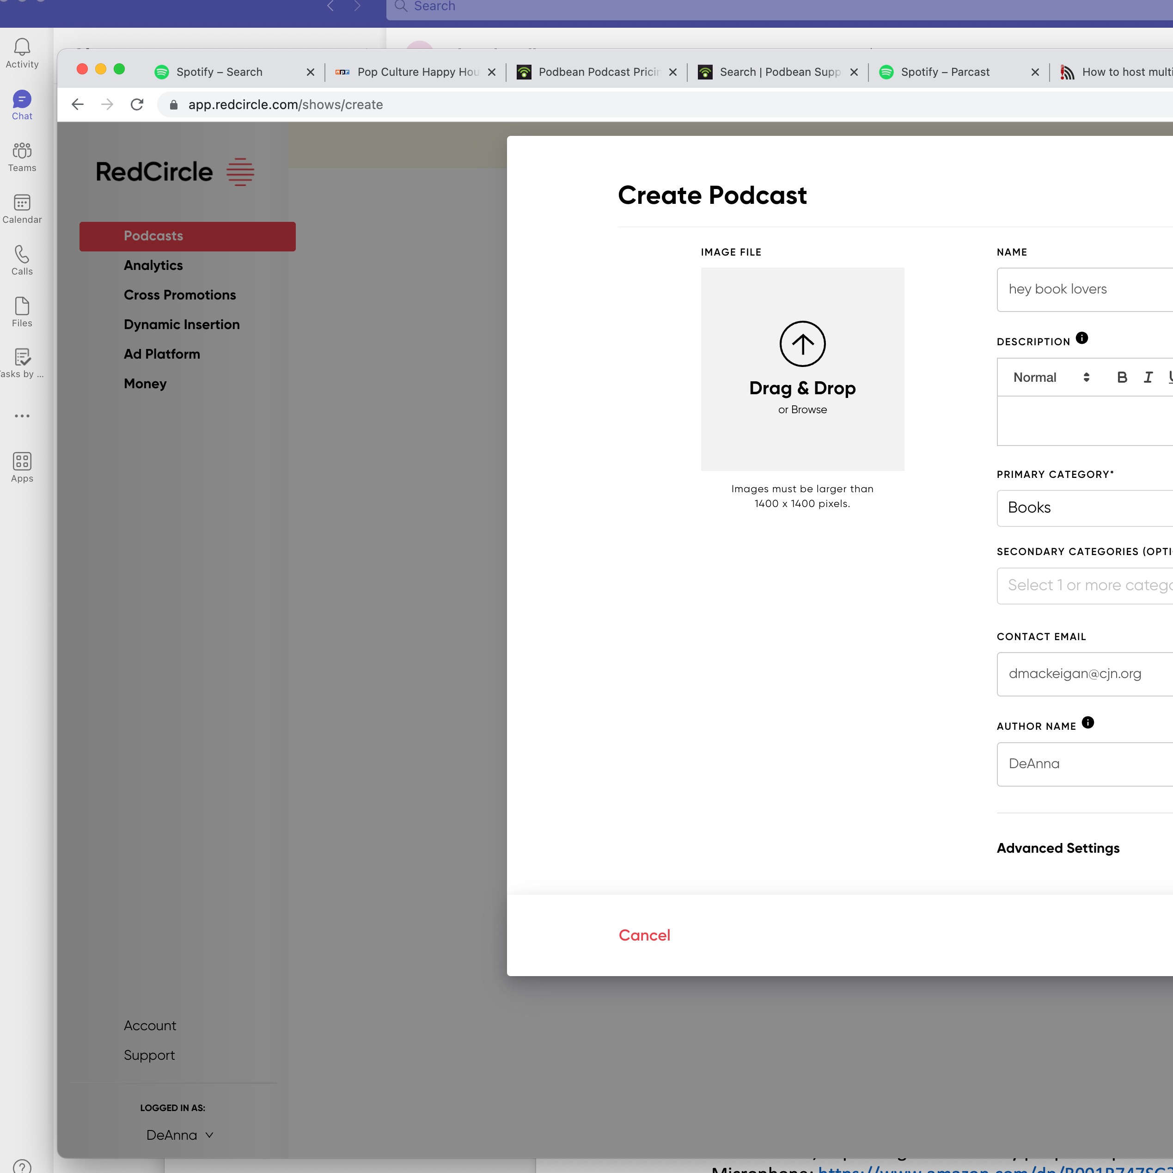
Task: Go forward in the browser
Action: point(107,104)
